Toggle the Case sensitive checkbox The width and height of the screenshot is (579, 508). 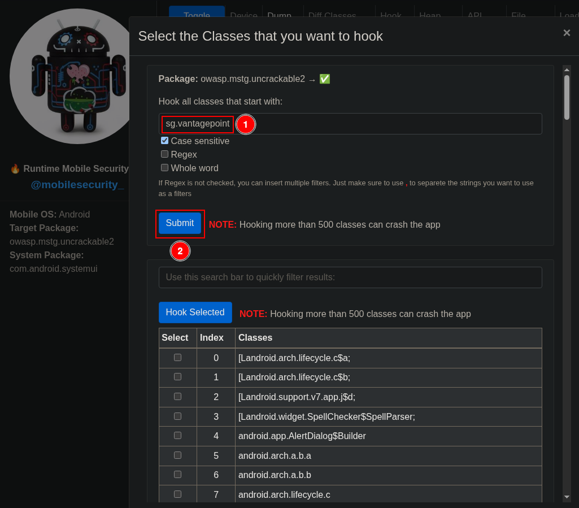click(165, 141)
